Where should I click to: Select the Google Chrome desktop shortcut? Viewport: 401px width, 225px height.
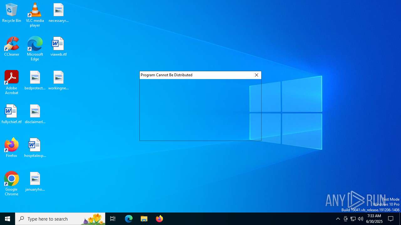[12, 184]
